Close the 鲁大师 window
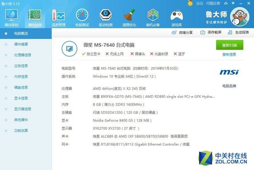The height and width of the screenshot is (170, 254). pos(249,3)
